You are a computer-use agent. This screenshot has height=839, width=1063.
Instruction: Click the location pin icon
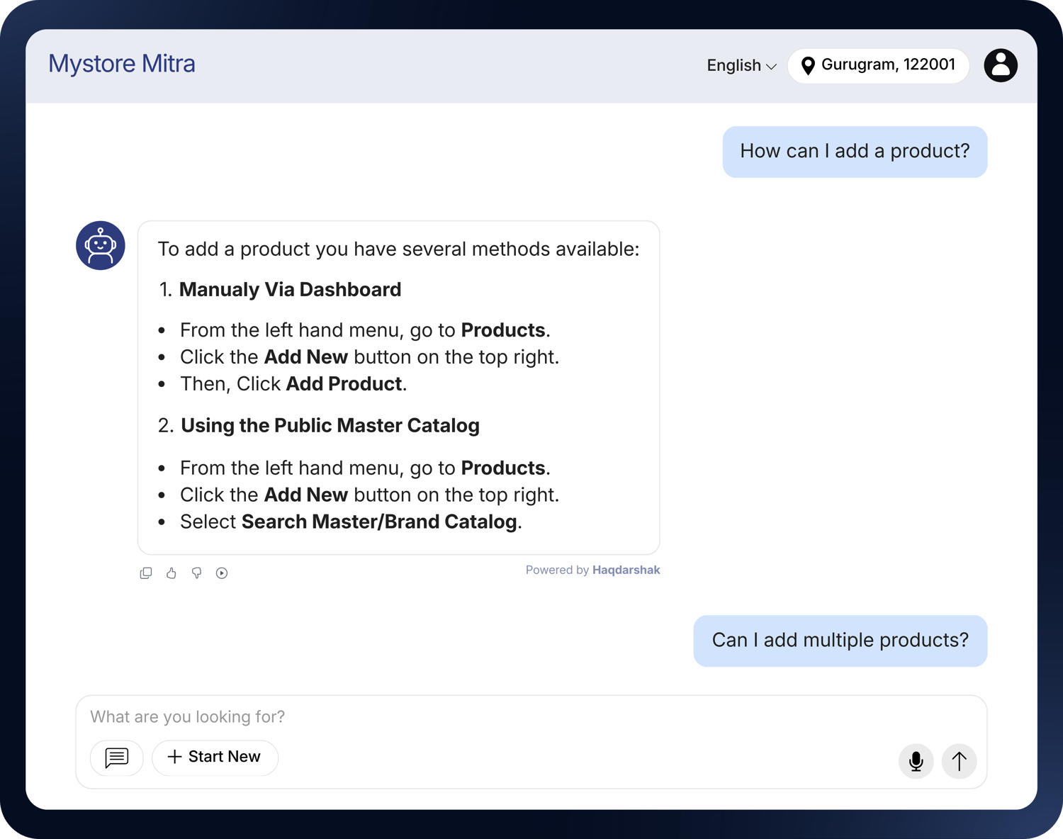click(x=808, y=65)
